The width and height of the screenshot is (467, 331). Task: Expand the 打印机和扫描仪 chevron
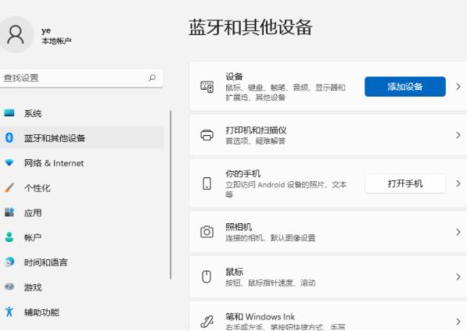coord(458,135)
